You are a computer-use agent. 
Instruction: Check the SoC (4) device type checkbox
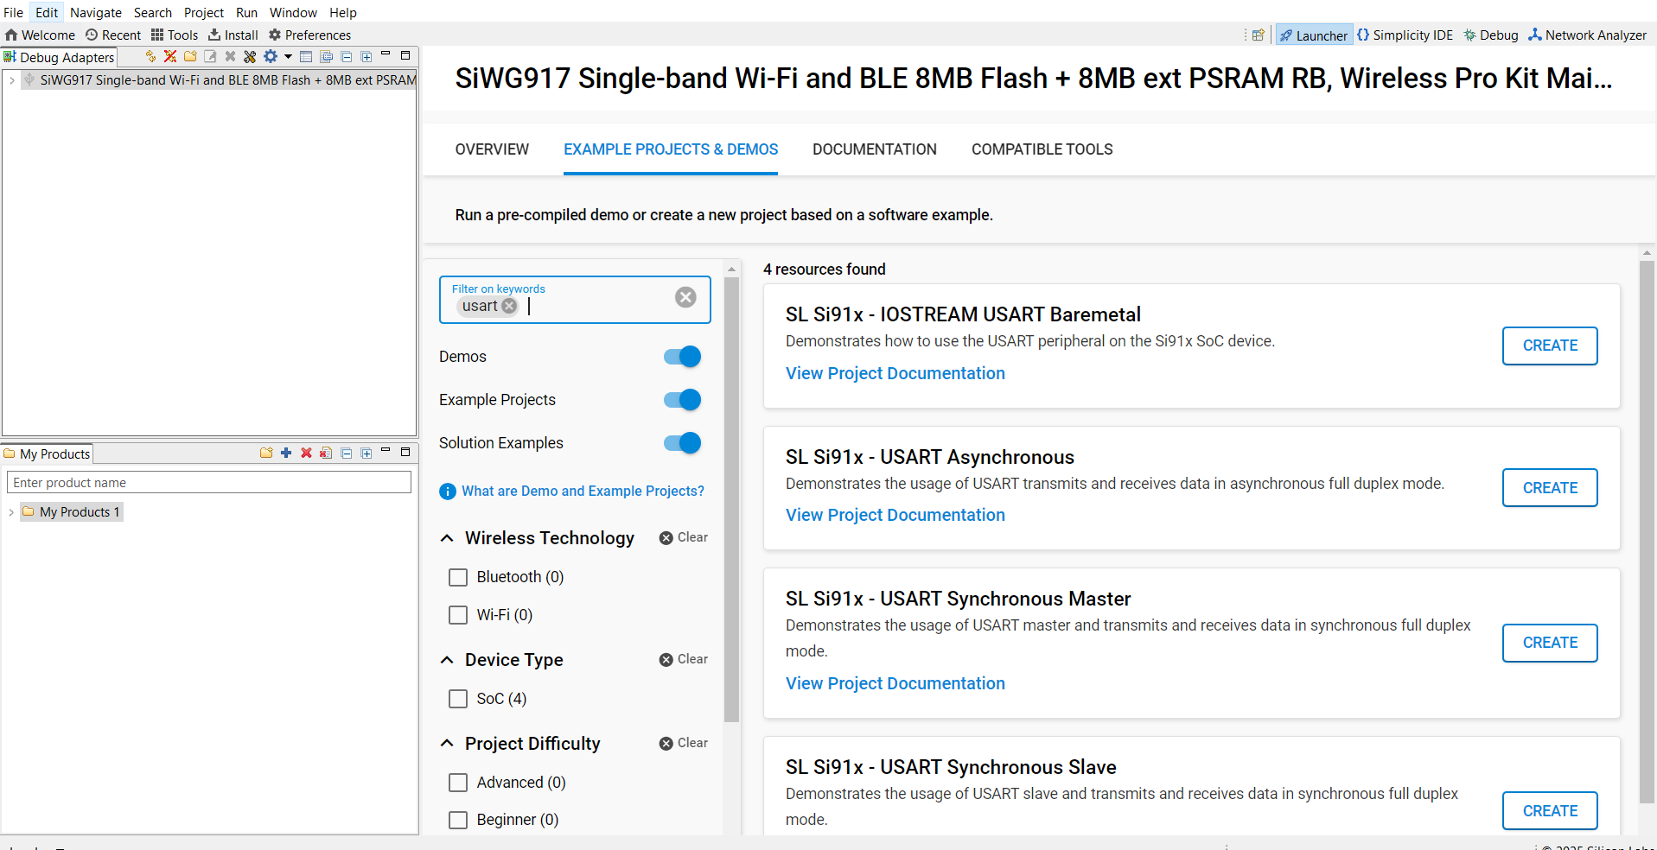click(x=458, y=699)
